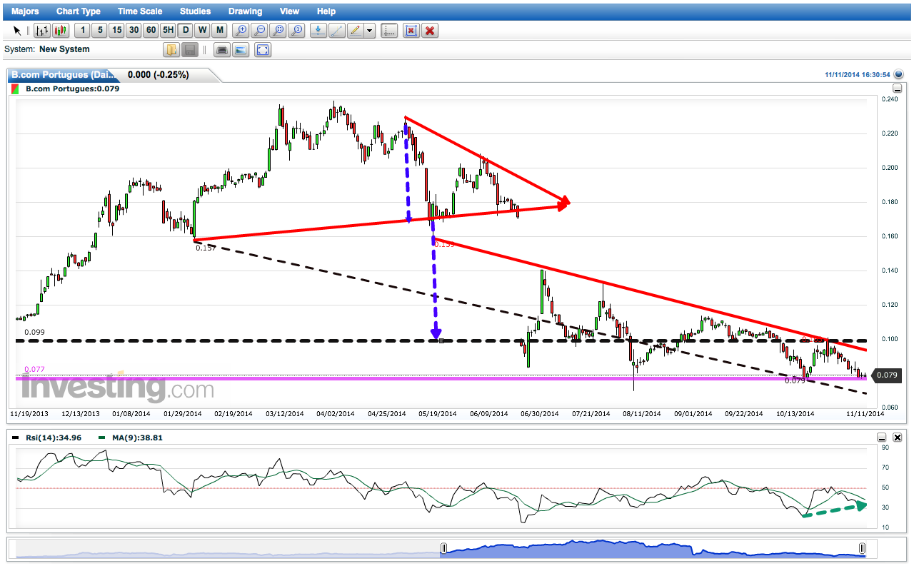
Task: Click the 11/11/2014 16:30:54 timestamp
Action: [x=858, y=75]
